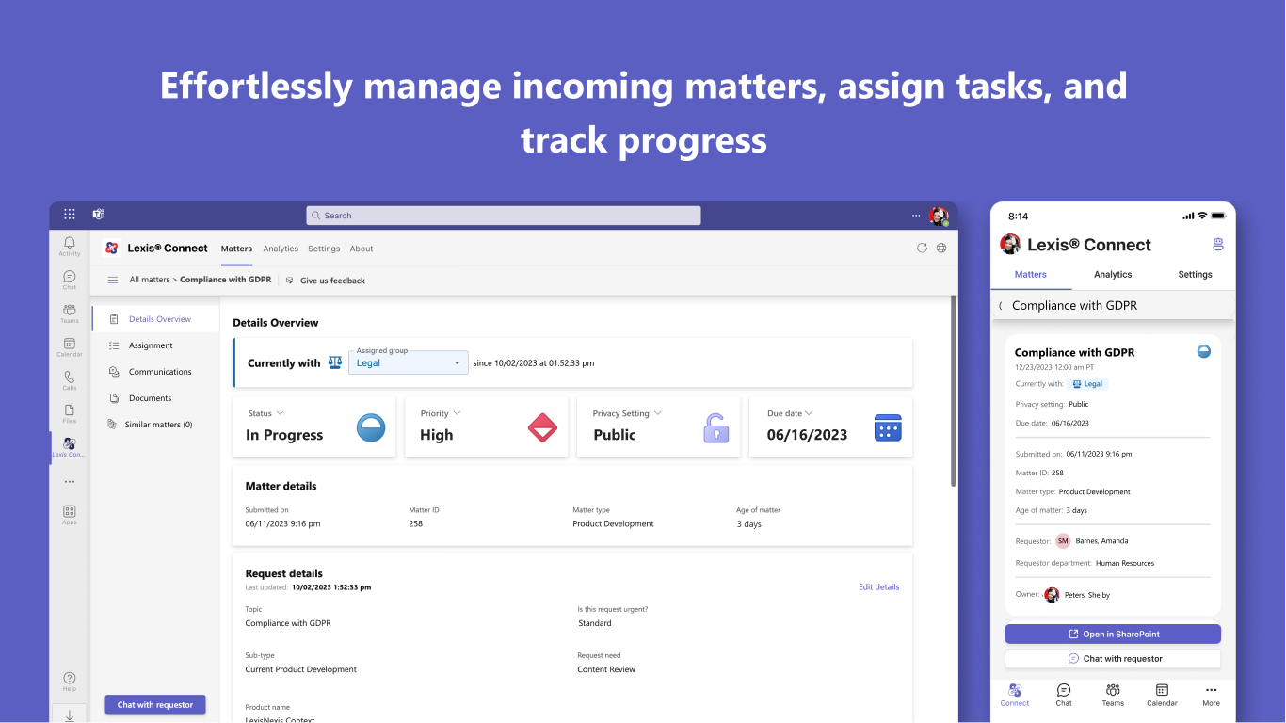
Task: Open the hamburger menu beside All matters
Action: [113, 280]
